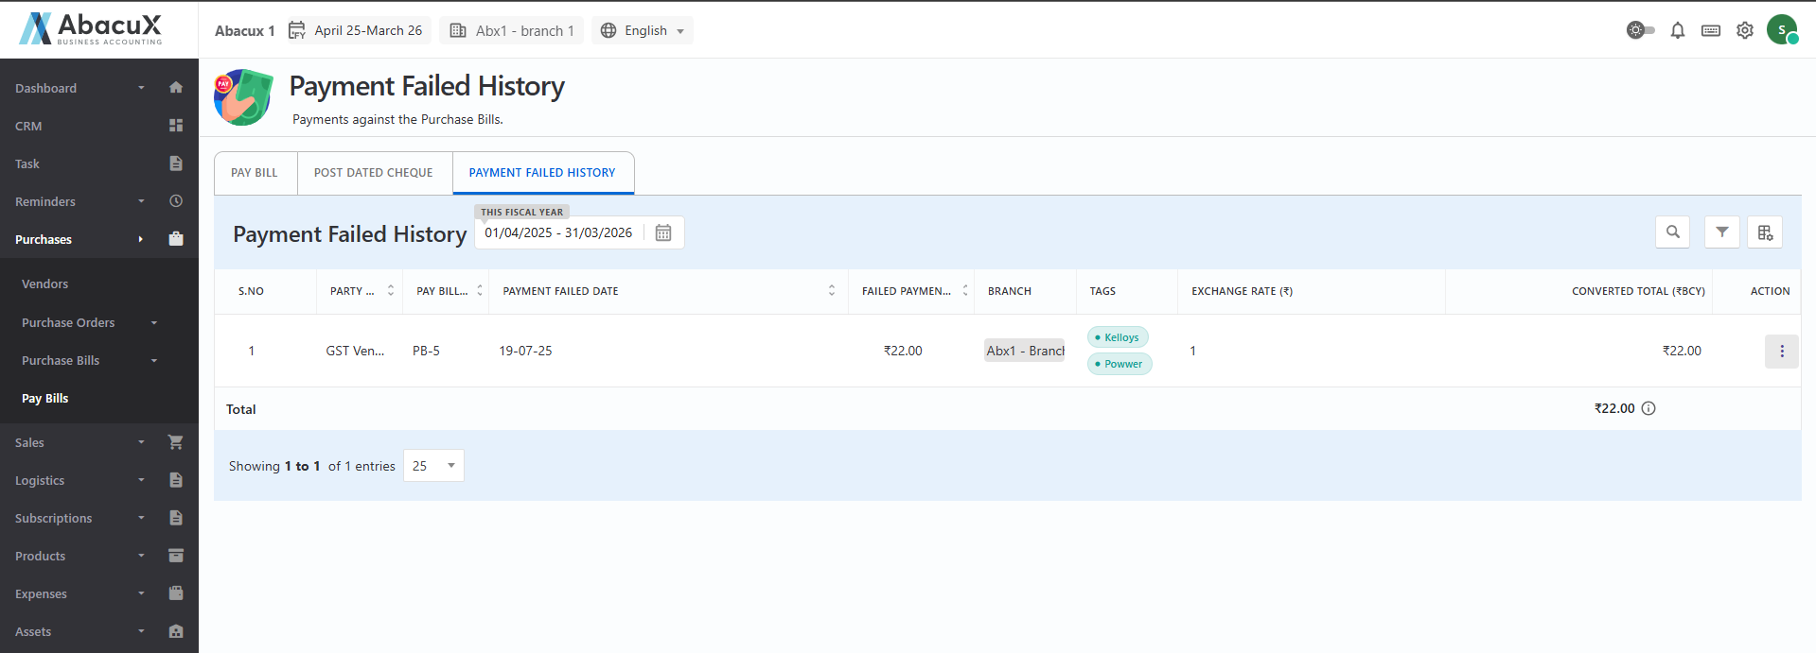Click the search icon in table toolbar
Screen dimensions: 1816x653
1672,232
